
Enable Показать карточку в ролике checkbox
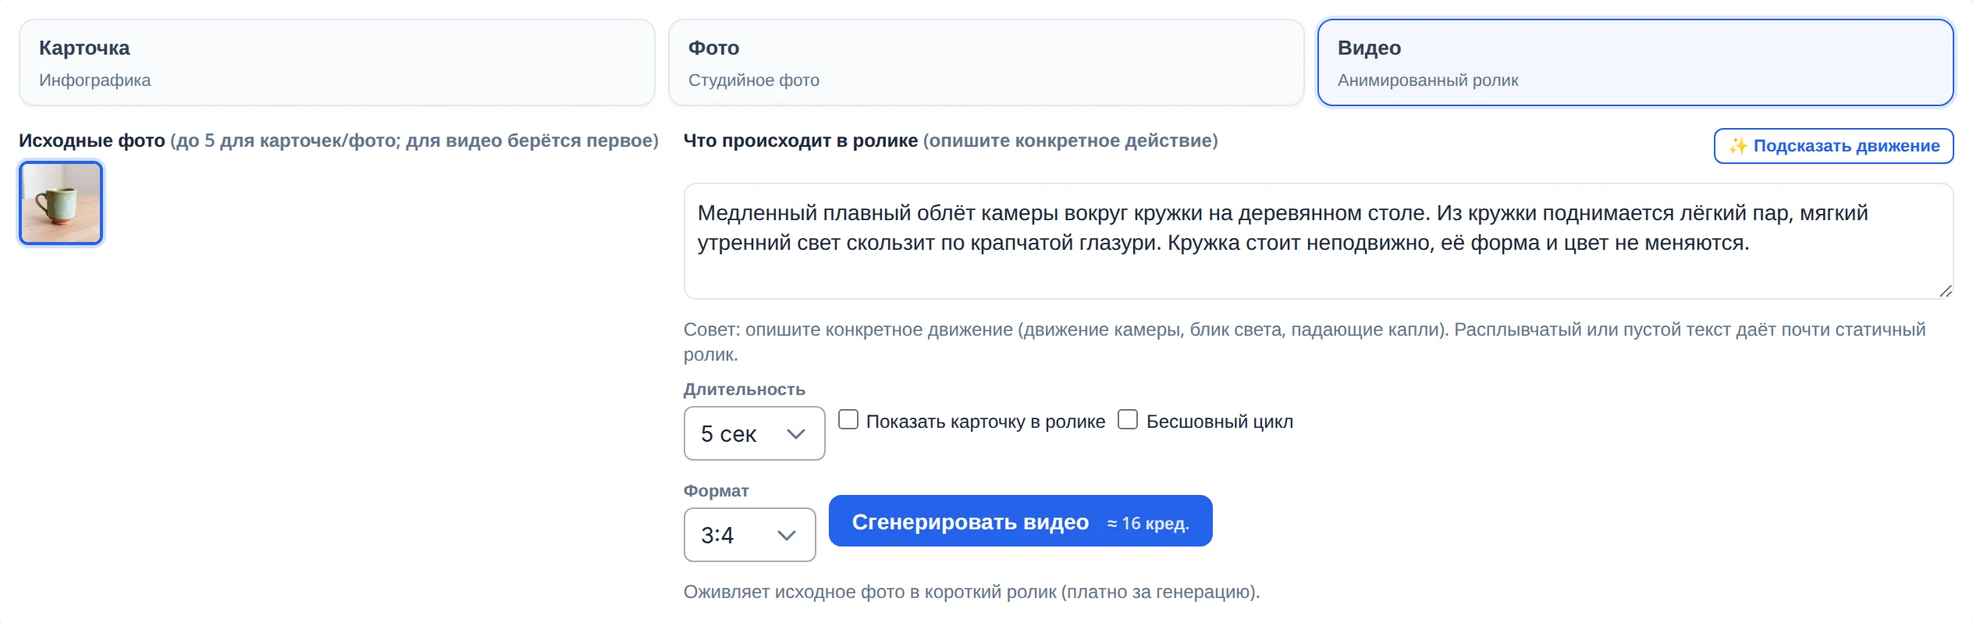click(x=848, y=420)
